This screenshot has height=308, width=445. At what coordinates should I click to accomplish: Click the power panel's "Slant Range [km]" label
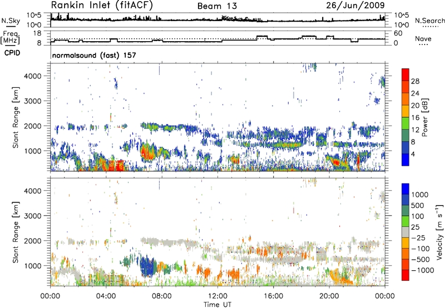[16, 117]
